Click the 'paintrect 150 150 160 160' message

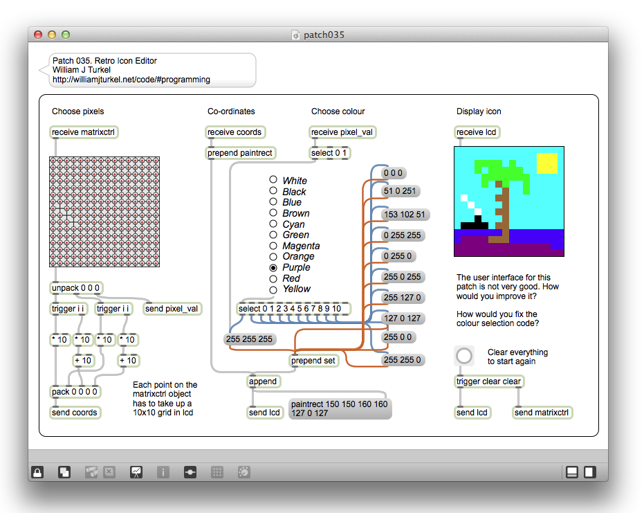coord(340,408)
